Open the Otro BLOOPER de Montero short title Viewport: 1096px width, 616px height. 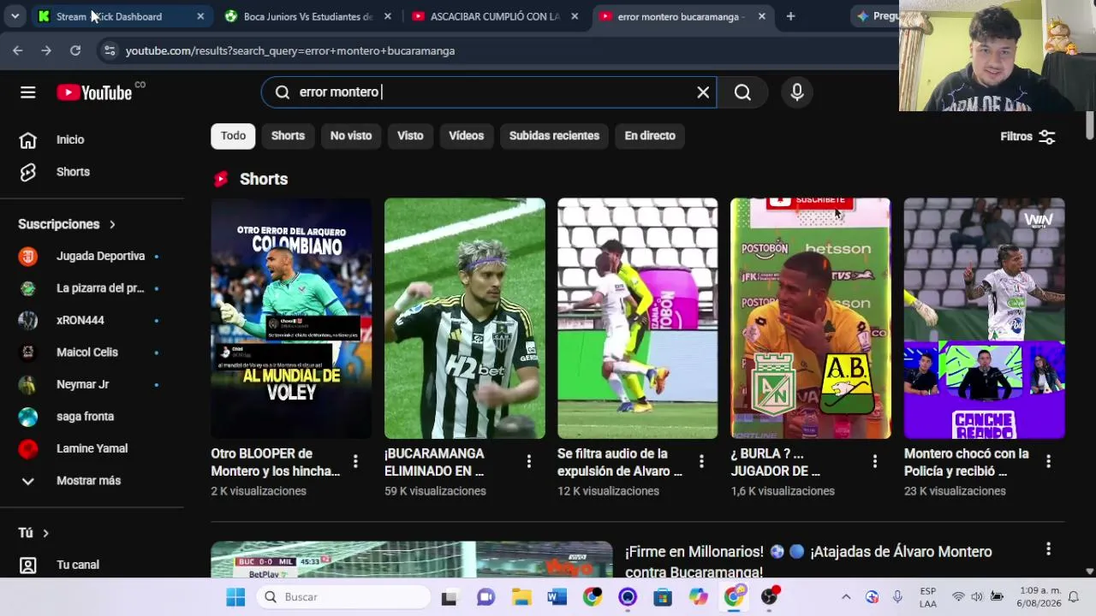point(276,462)
